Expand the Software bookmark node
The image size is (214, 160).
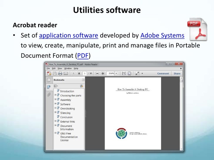pyautogui.click(x=56, y=104)
